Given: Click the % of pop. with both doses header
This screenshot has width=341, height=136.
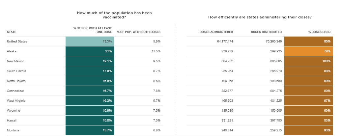Looking at the screenshot, I should pyautogui.click(x=139, y=32).
